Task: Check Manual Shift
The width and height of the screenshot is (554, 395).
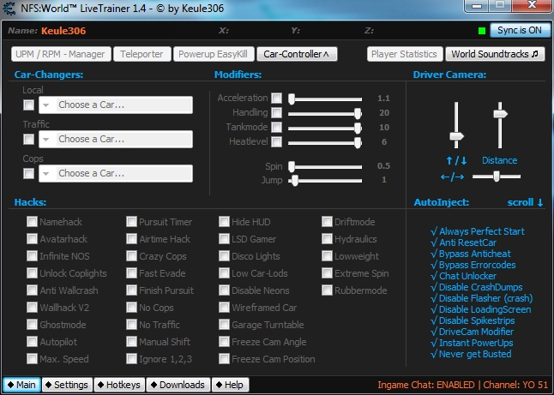Action: 131,342
